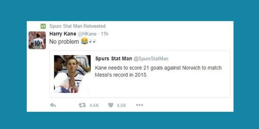
Task: Click the 4.6K retweet count
Action: [x=94, y=105]
